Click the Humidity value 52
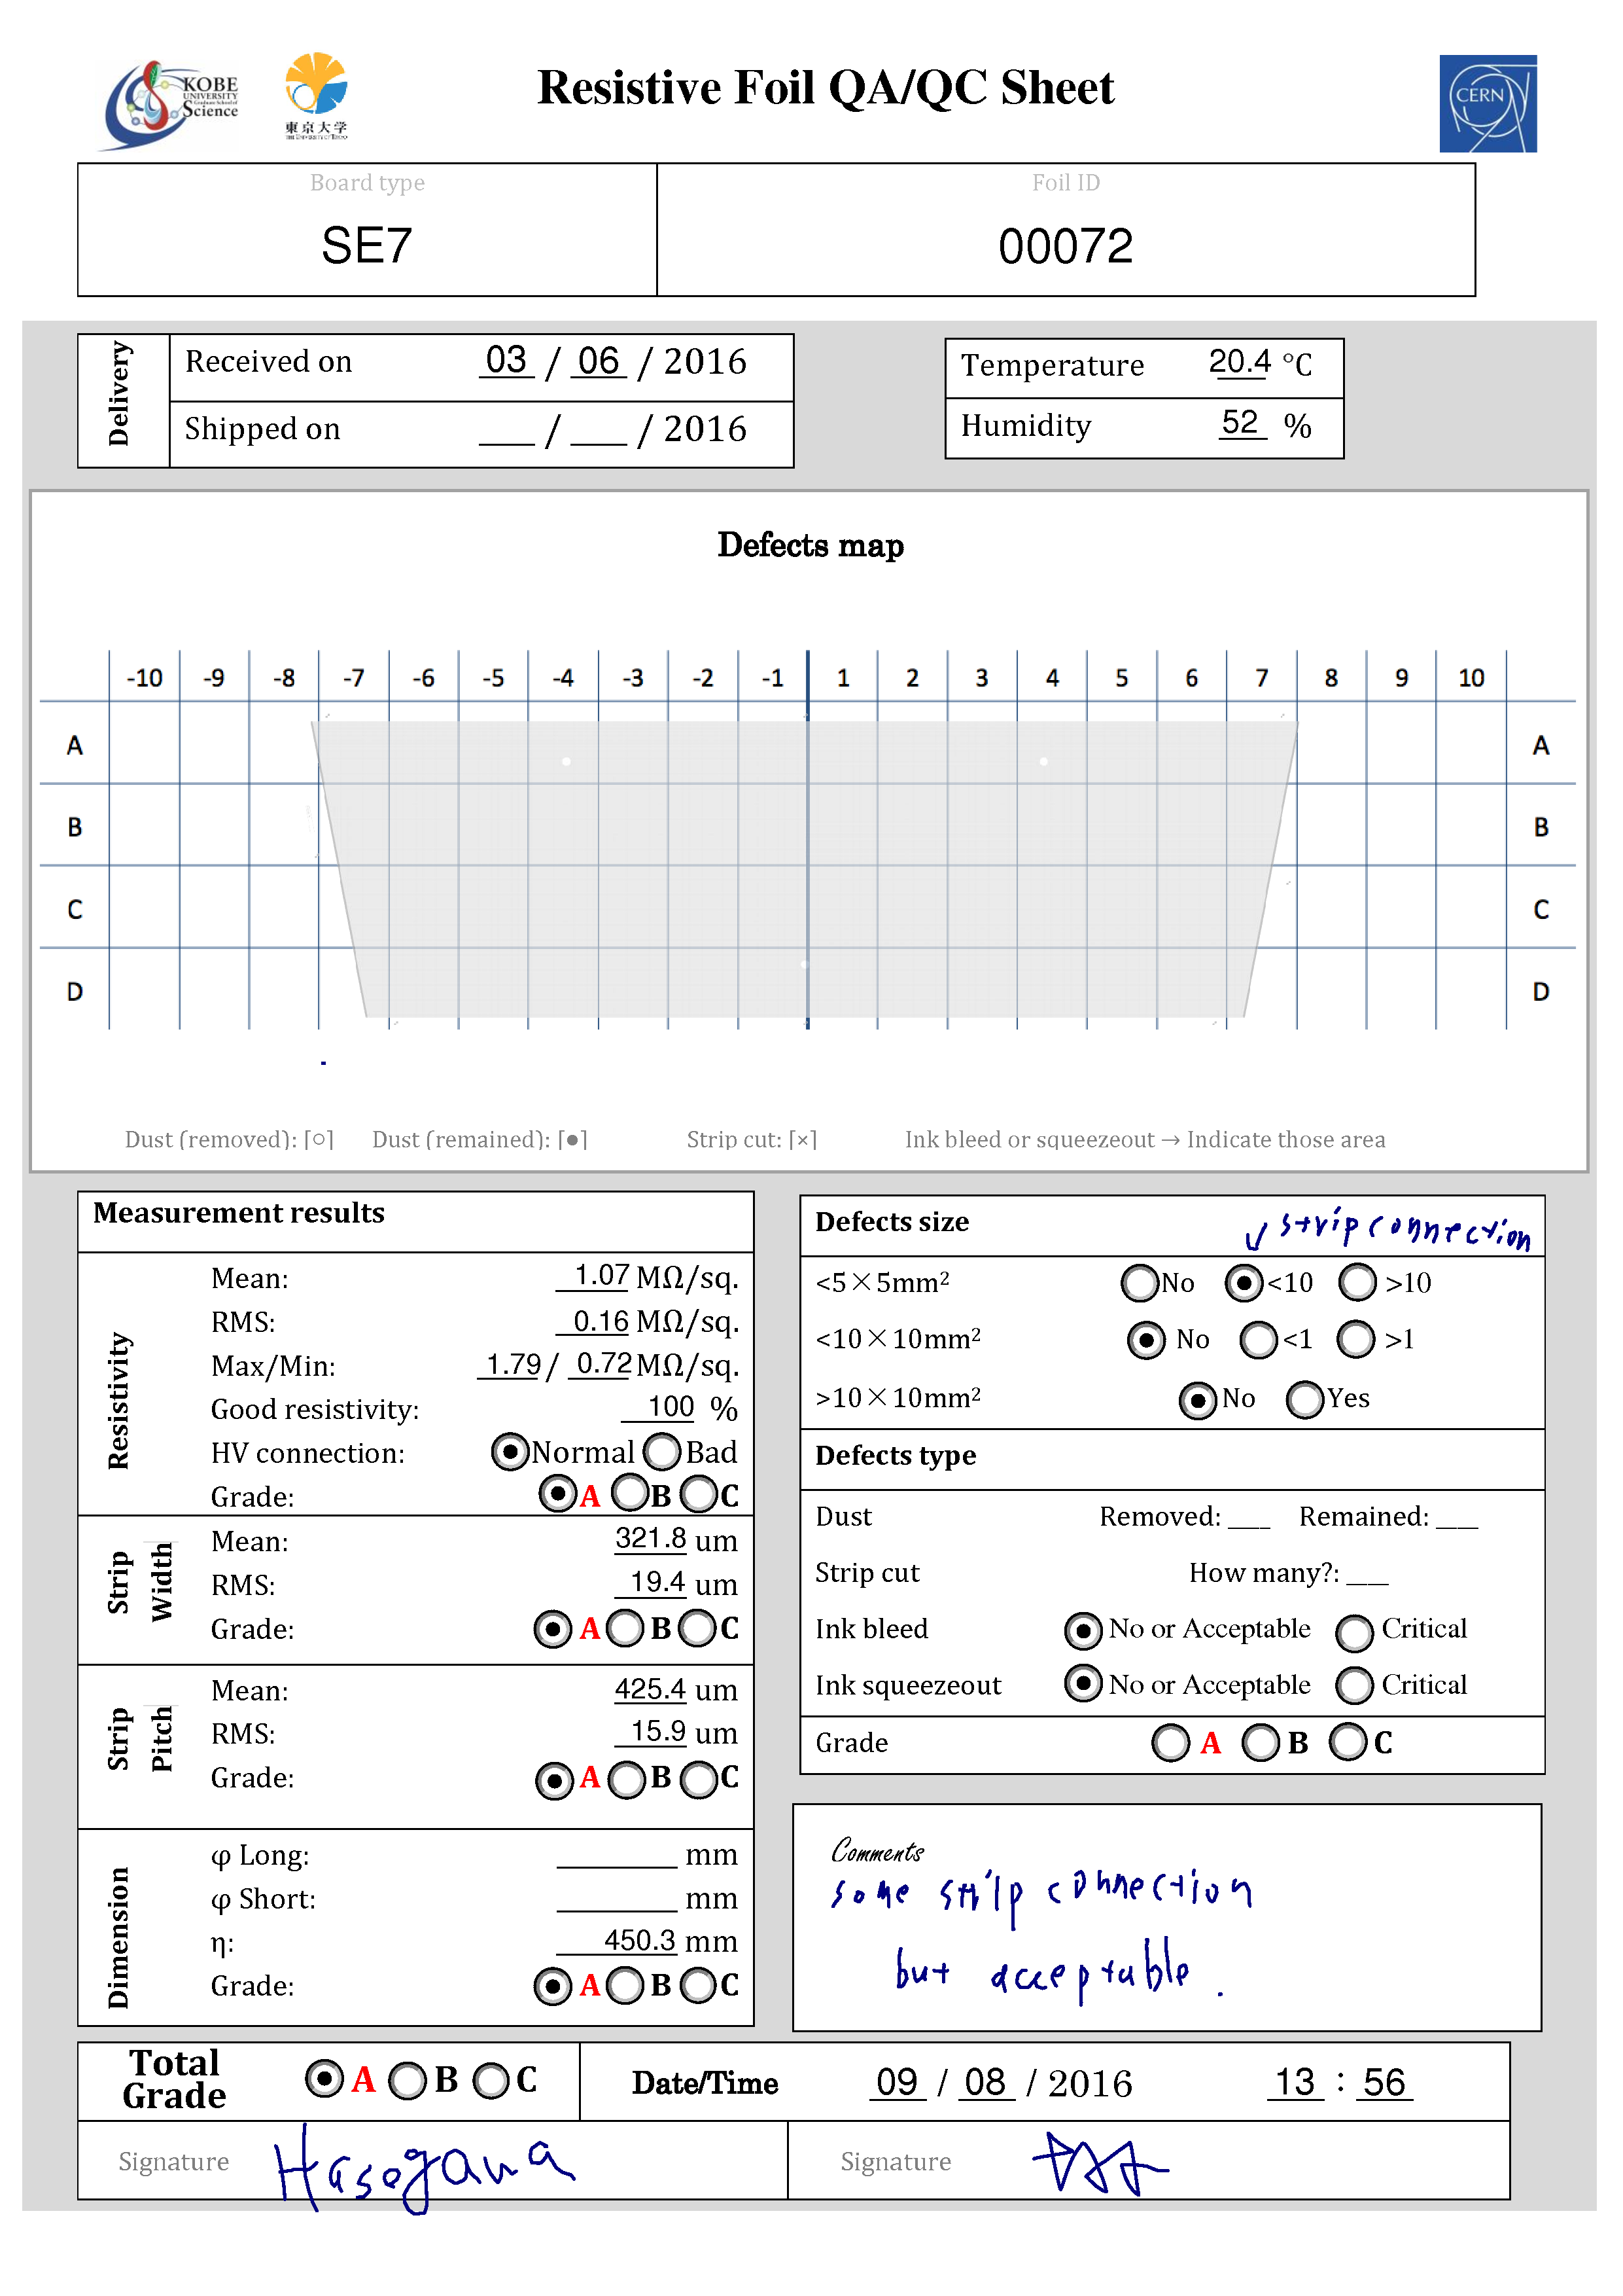The width and height of the screenshot is (1623, 2296). (1242, 423)
